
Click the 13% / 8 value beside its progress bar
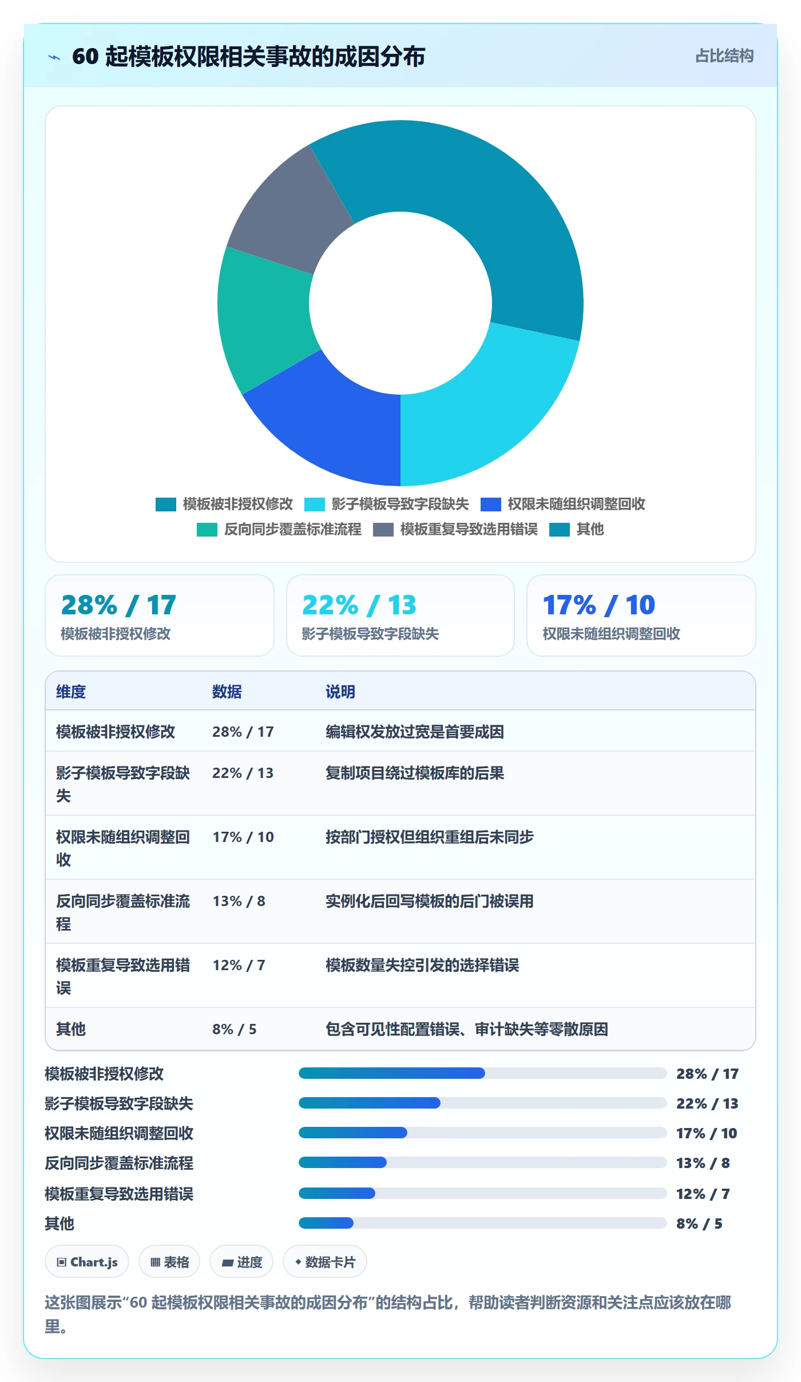coord(703,1163)
